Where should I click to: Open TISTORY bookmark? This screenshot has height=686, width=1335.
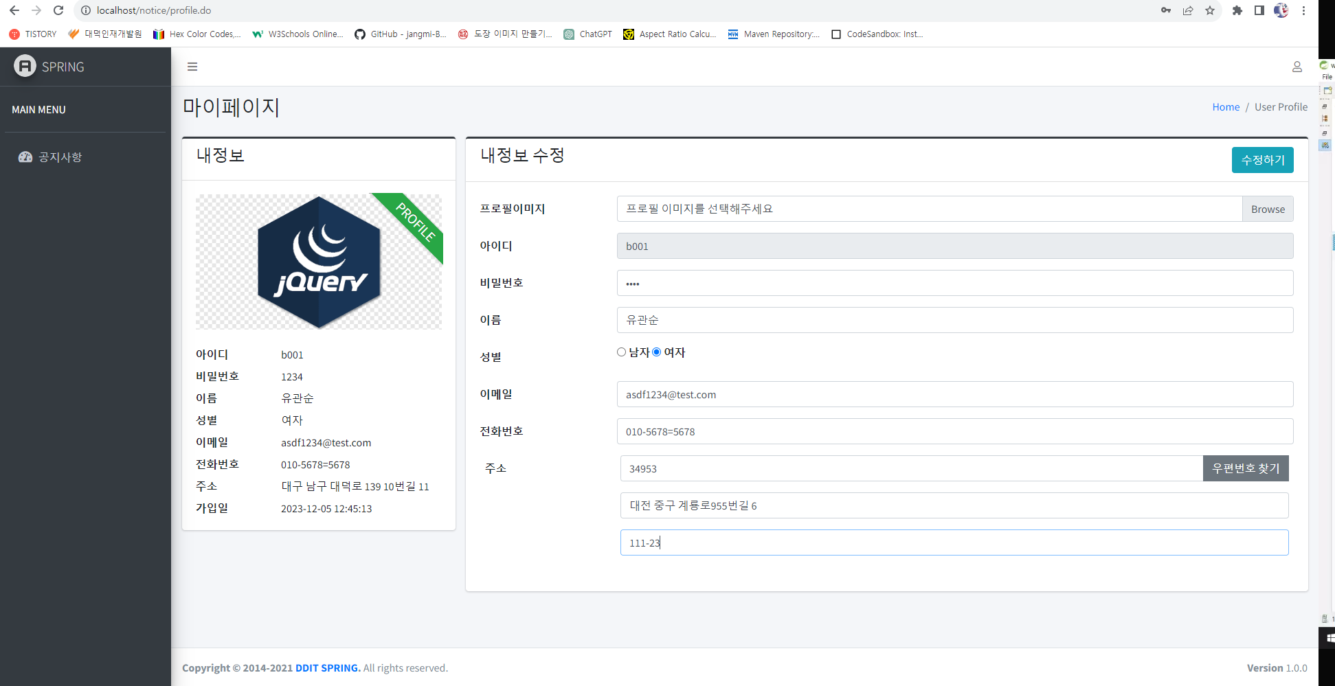[x=33, y=34]
